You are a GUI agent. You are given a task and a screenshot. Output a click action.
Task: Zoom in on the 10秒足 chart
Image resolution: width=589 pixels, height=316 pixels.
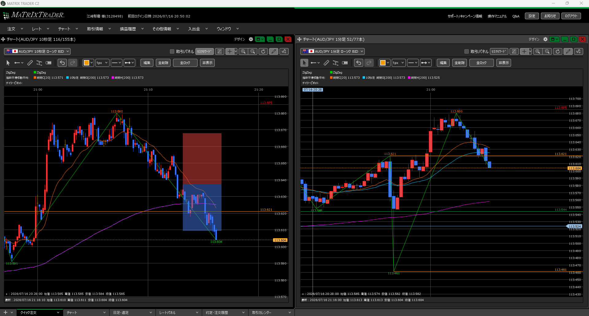[243, 51]
